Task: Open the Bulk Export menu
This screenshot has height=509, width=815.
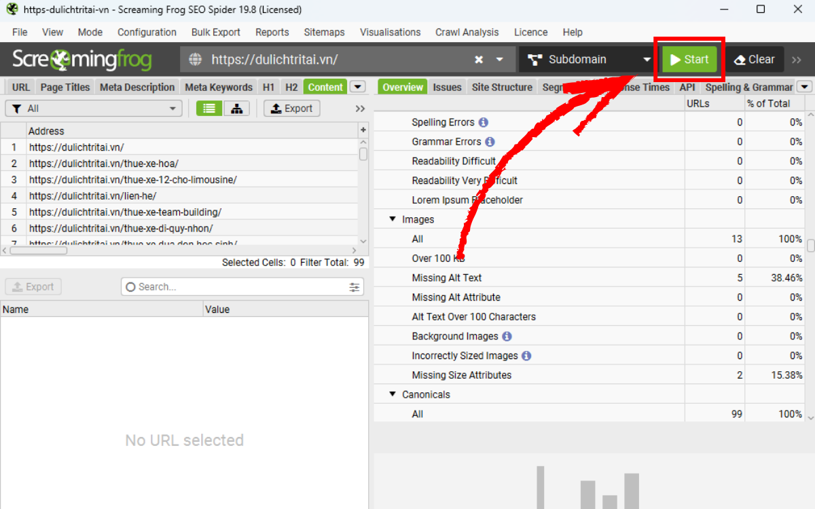Action: [x=215, y=32]
